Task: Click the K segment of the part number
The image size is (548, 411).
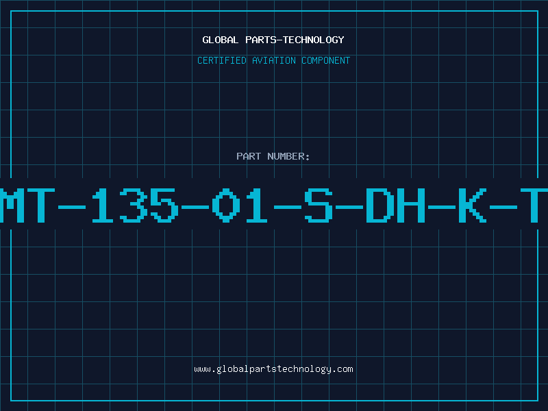Action: coord(473,206)
